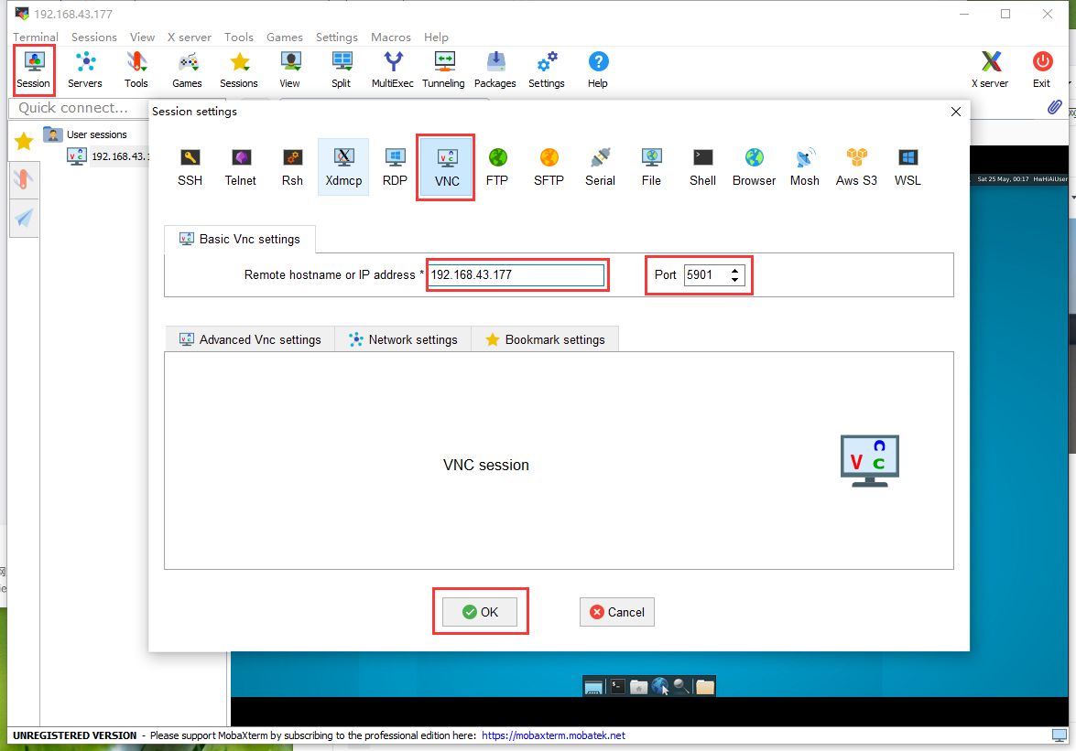The image size is (1076, 751).
Task: Select the Browser session type
Action: click(755, 167)
